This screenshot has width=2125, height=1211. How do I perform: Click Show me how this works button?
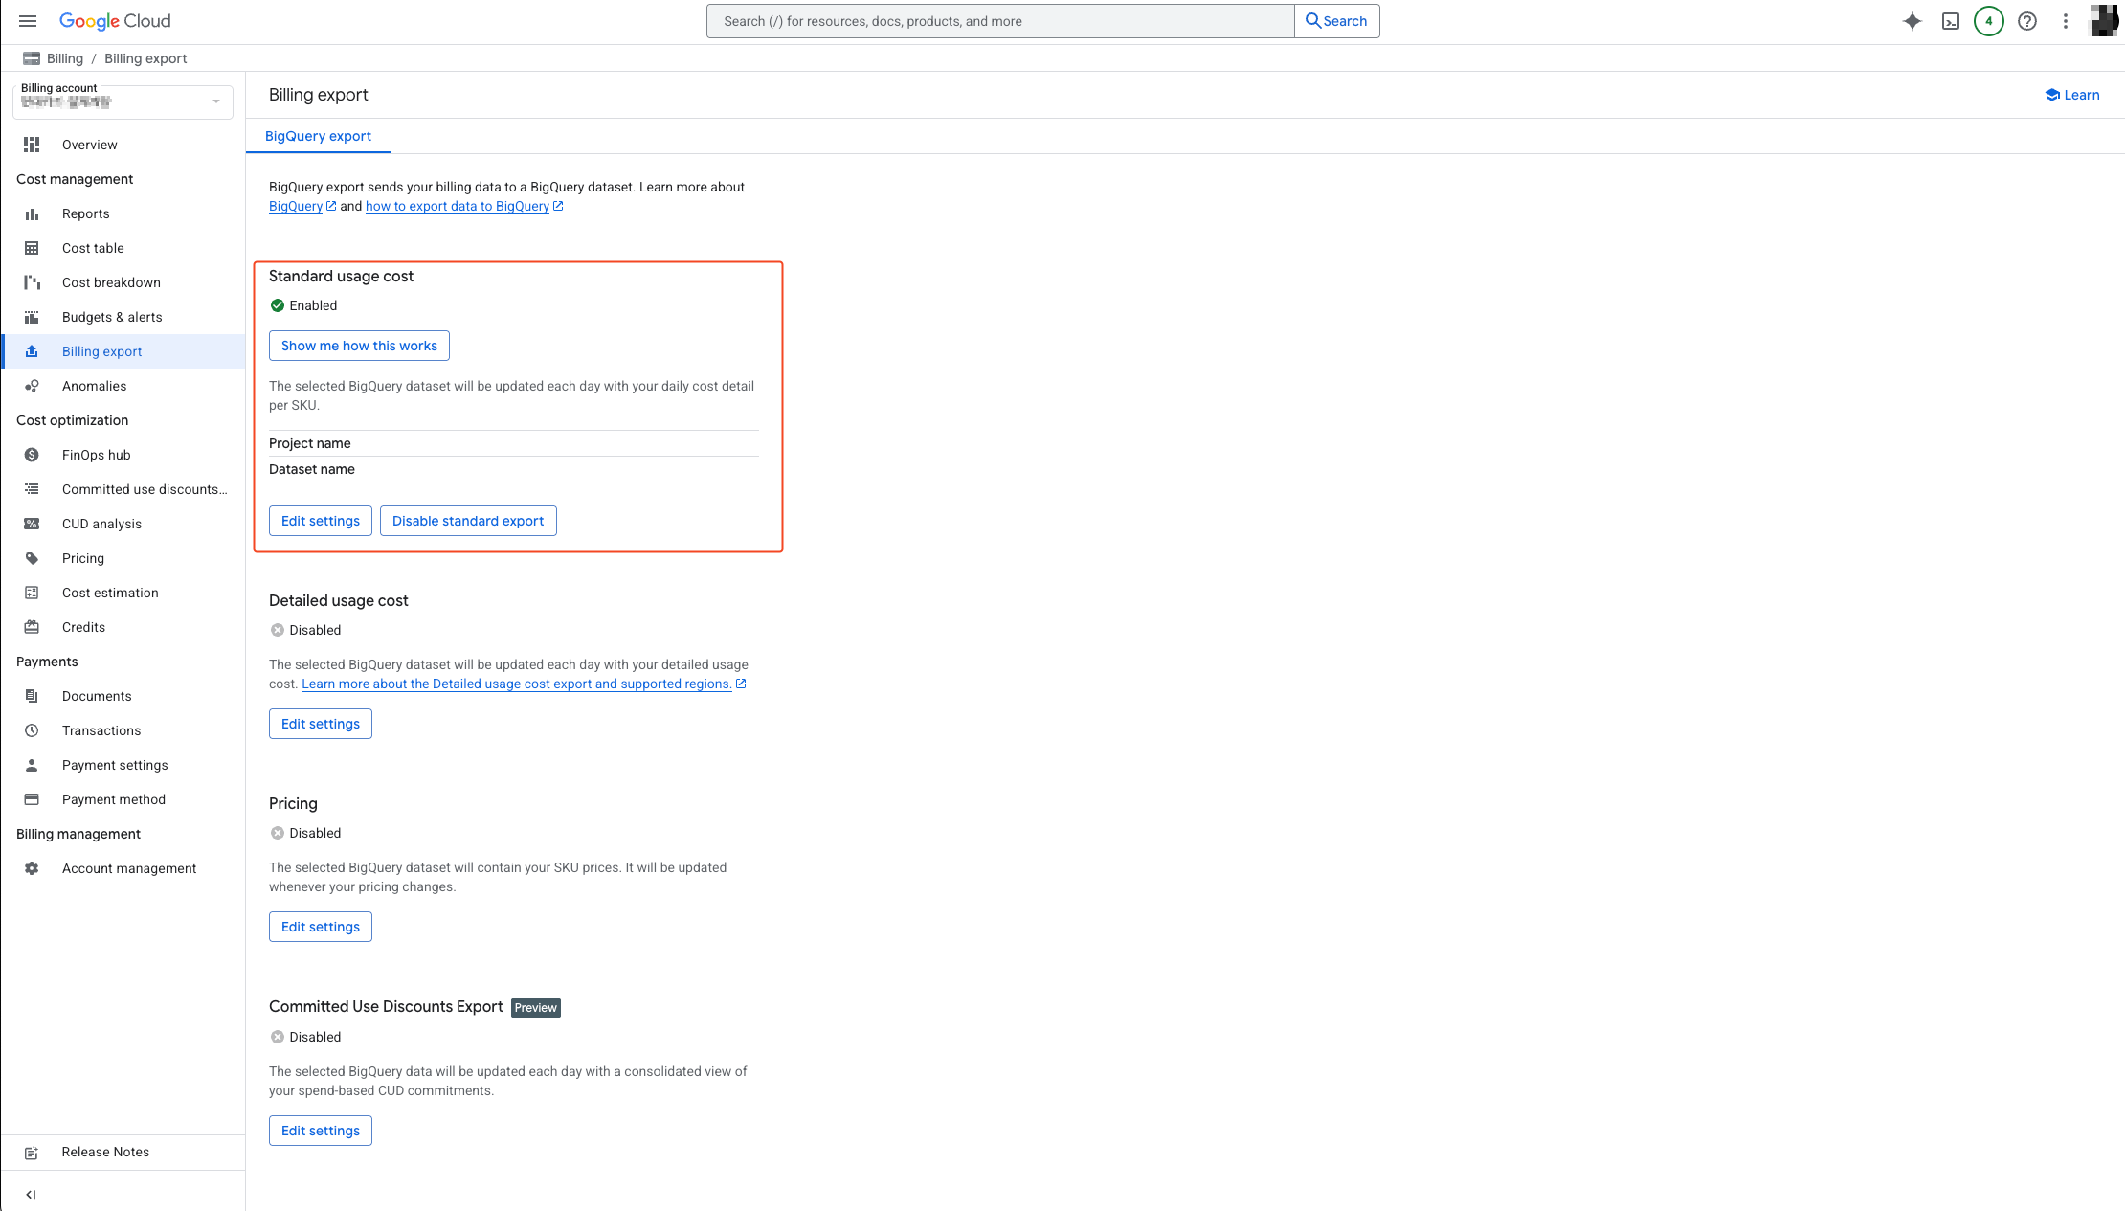point(359,346)
